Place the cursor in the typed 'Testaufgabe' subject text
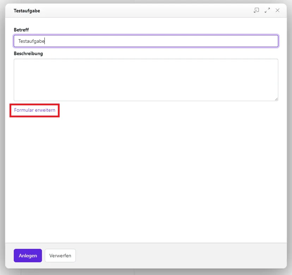This screenshot has width=292, height=275. [x=31, y=41]
